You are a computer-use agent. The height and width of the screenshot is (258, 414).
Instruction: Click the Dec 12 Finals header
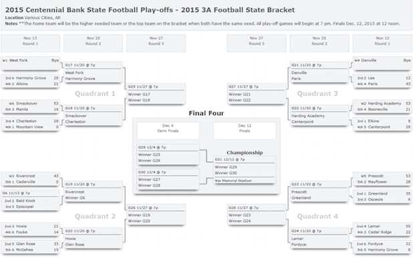[x=244, y=131]
